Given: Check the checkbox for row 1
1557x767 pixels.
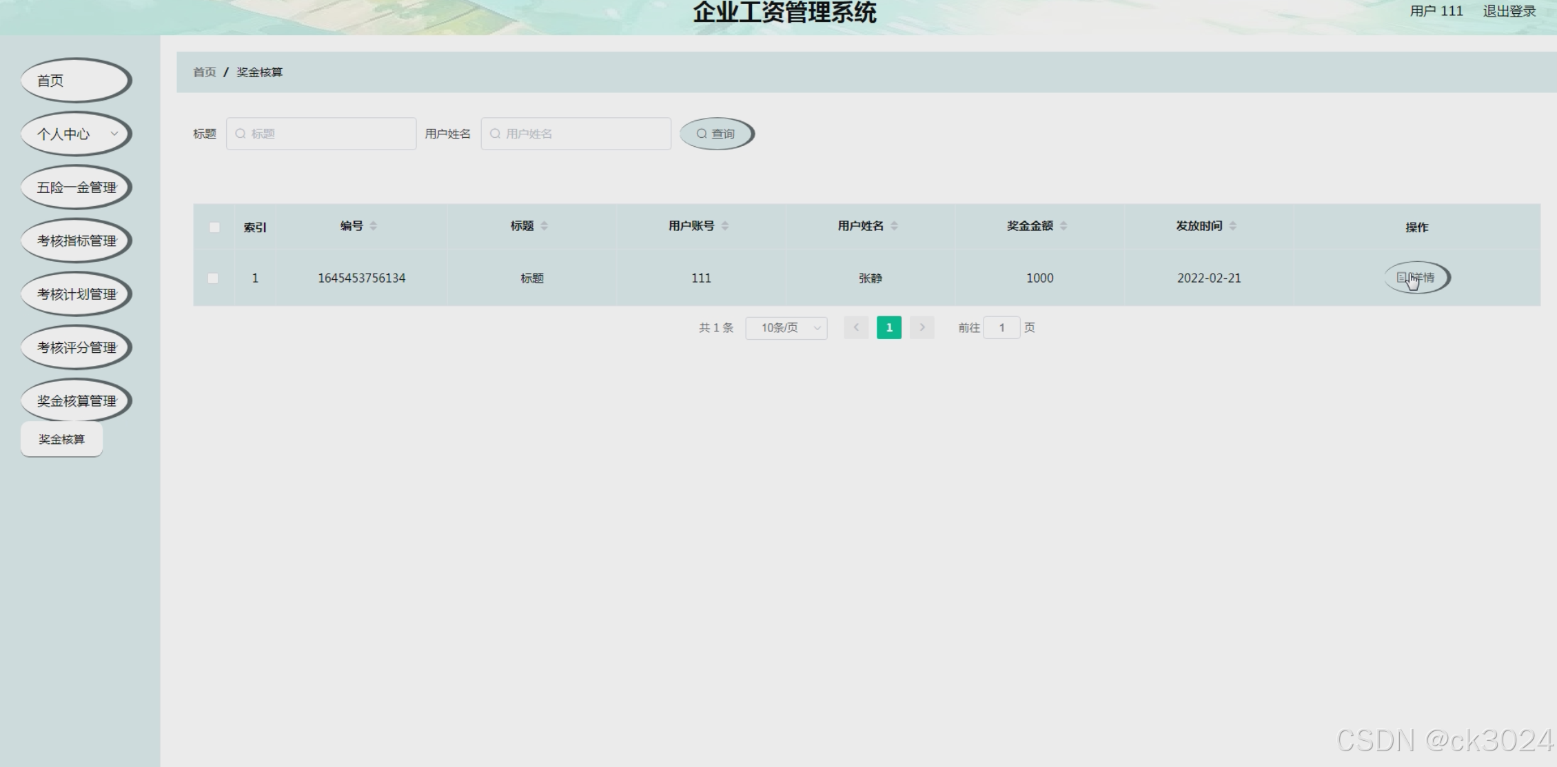Looking at the screenshot, I should click(x=213, y=278).
